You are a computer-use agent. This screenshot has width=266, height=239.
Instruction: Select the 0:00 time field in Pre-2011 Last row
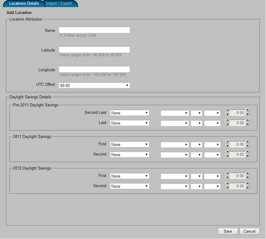(237, 123)
